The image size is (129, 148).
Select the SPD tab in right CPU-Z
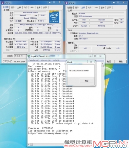point(96,8)
